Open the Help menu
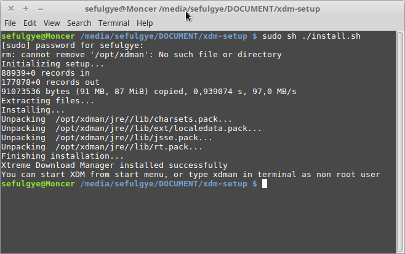Viewport: 405px width, 254px height. click(x=145, y=23)
